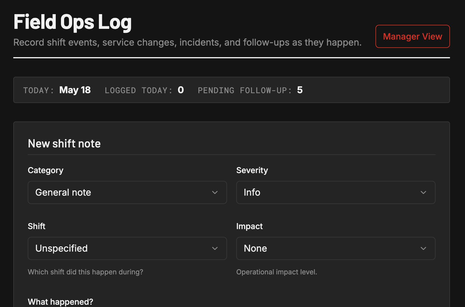The height and width of the screenshot is (307, 465).
Task: Open the Severity dropdown showing Info
Action: click(x=336, y=192)
